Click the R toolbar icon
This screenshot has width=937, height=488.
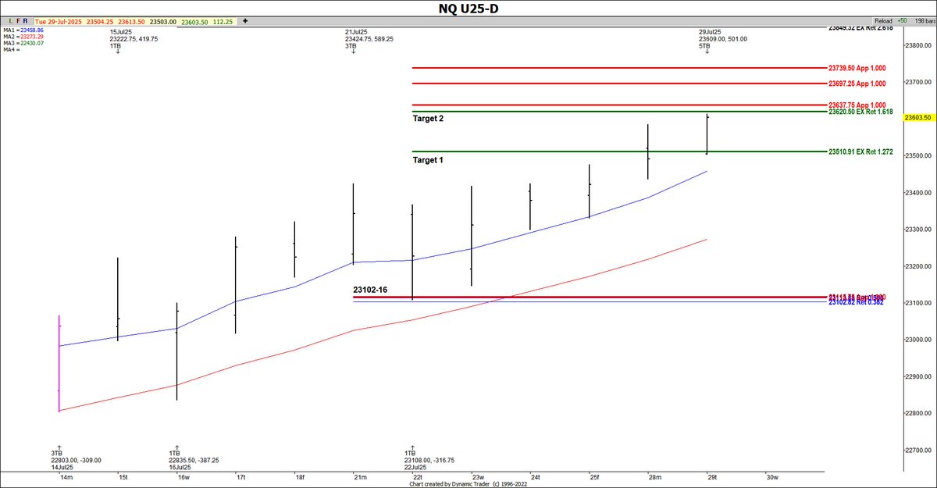[26, 20]
